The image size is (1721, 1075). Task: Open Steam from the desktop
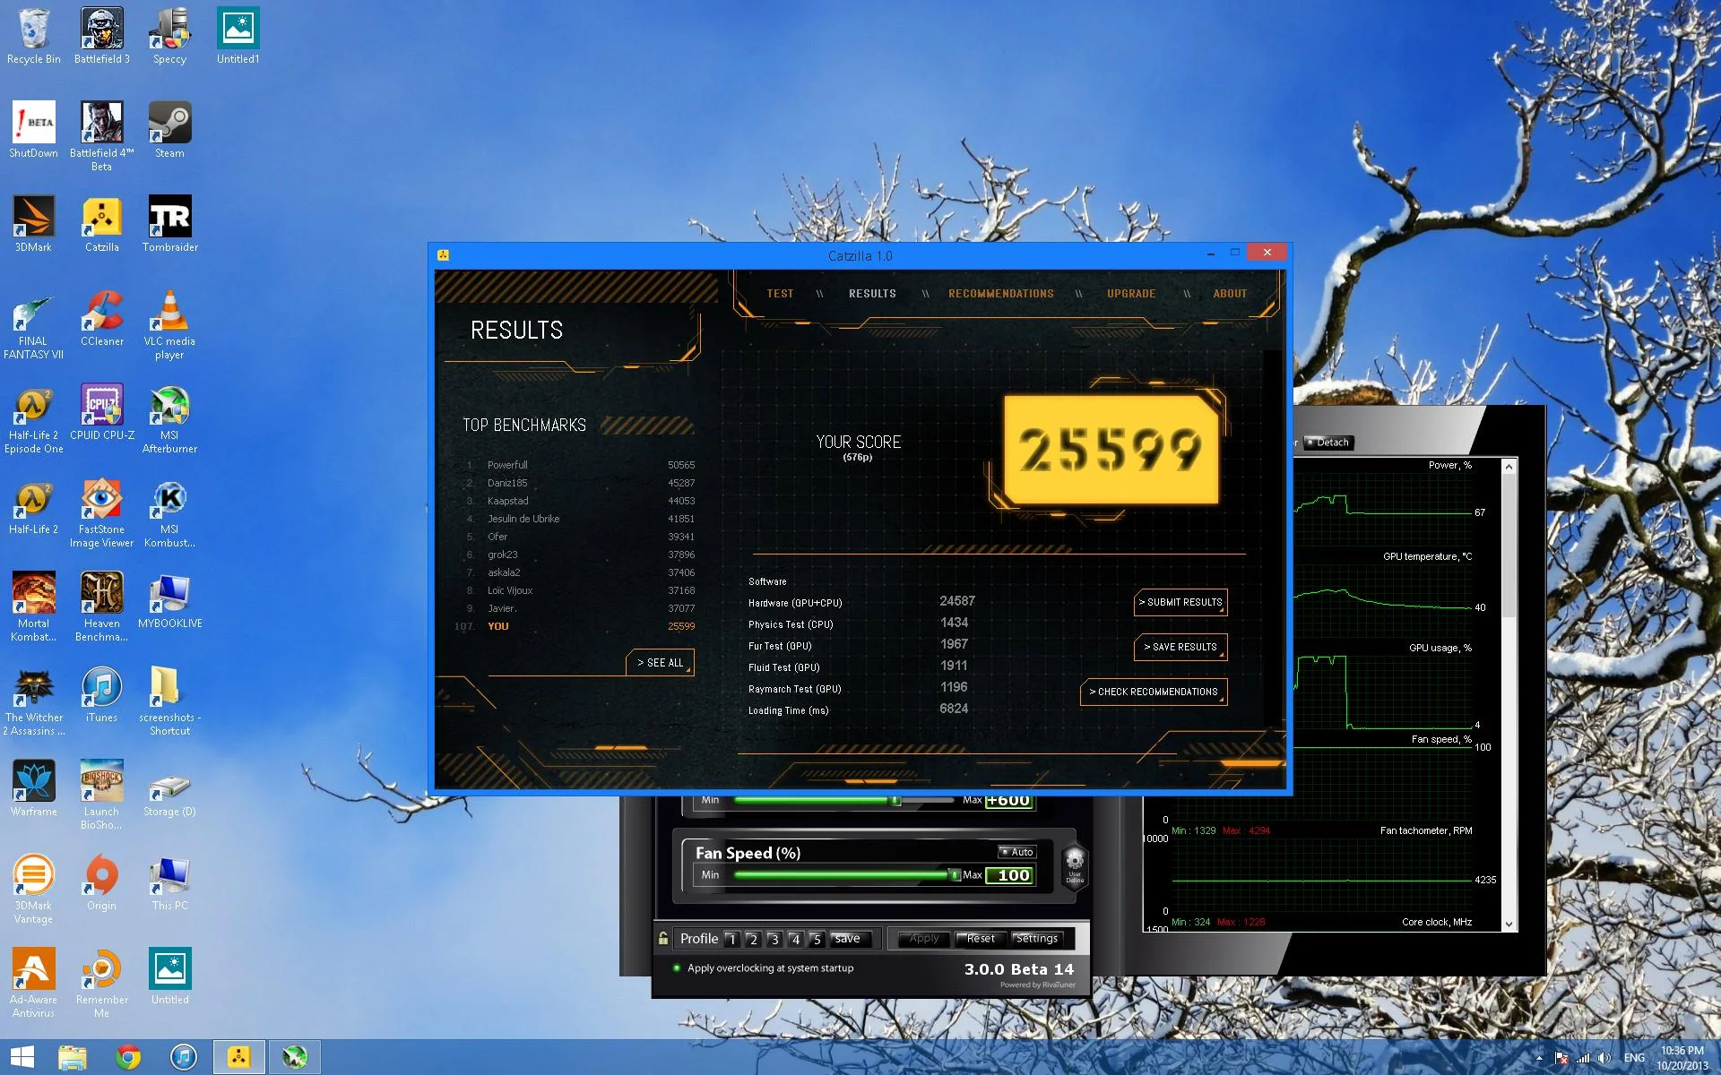coord(169,130)
